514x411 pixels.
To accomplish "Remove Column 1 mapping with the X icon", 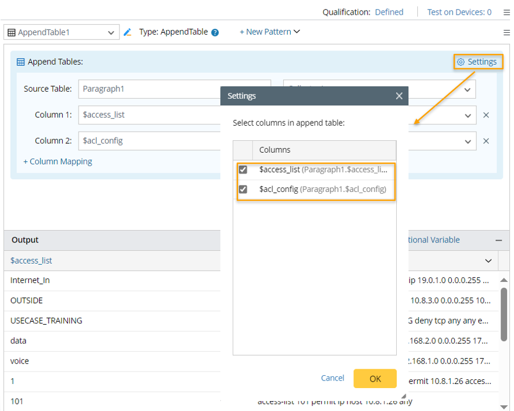I will 486,115.
